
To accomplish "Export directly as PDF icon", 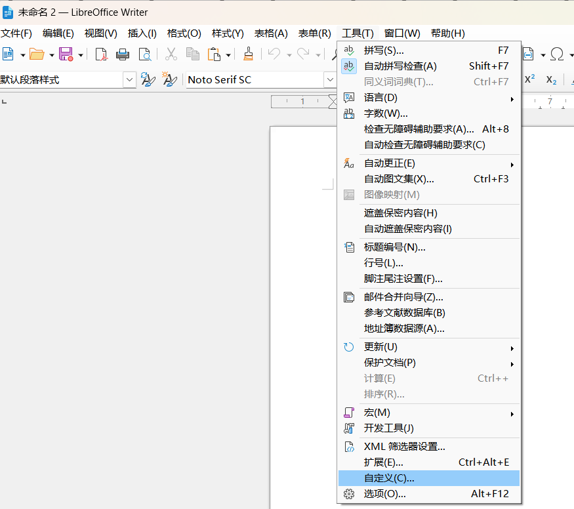I will click(x=101, y=54).
